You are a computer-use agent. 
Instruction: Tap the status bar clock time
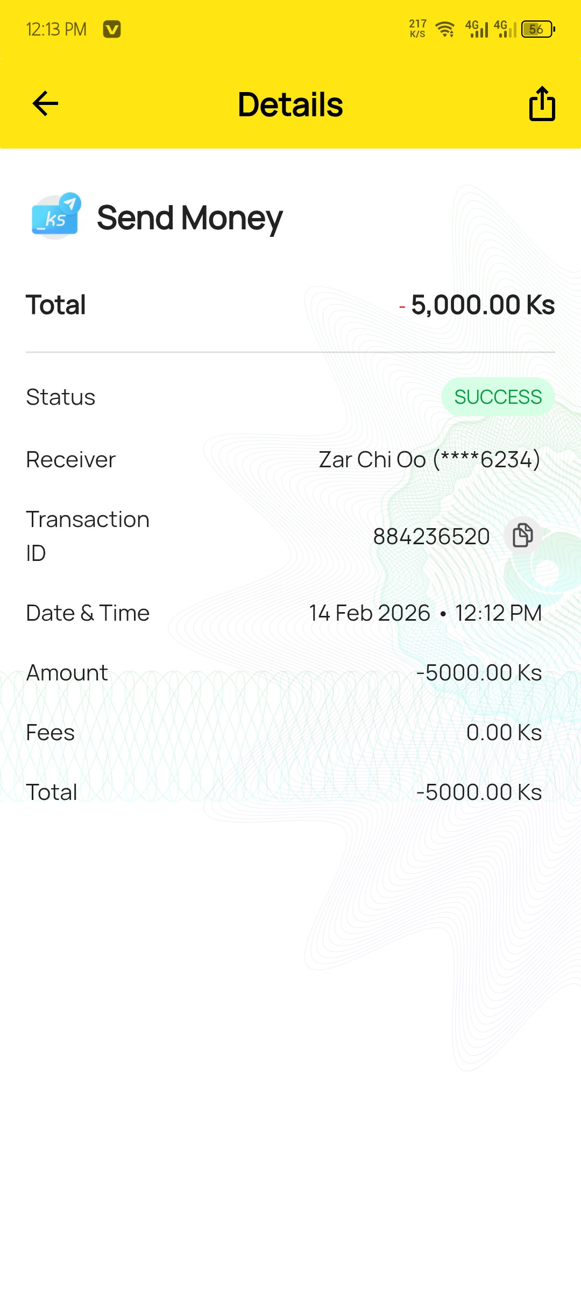click(56, 30)
